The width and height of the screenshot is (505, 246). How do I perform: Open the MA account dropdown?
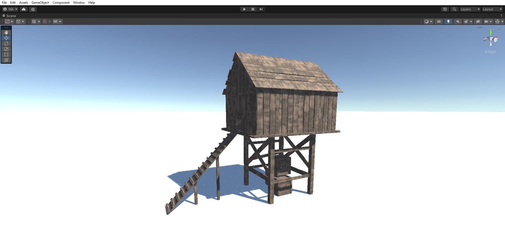coord(11,9)
